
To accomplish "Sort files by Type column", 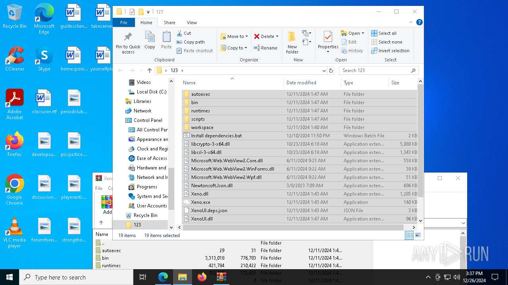I will pyautogui.click(x=365, y=82).
